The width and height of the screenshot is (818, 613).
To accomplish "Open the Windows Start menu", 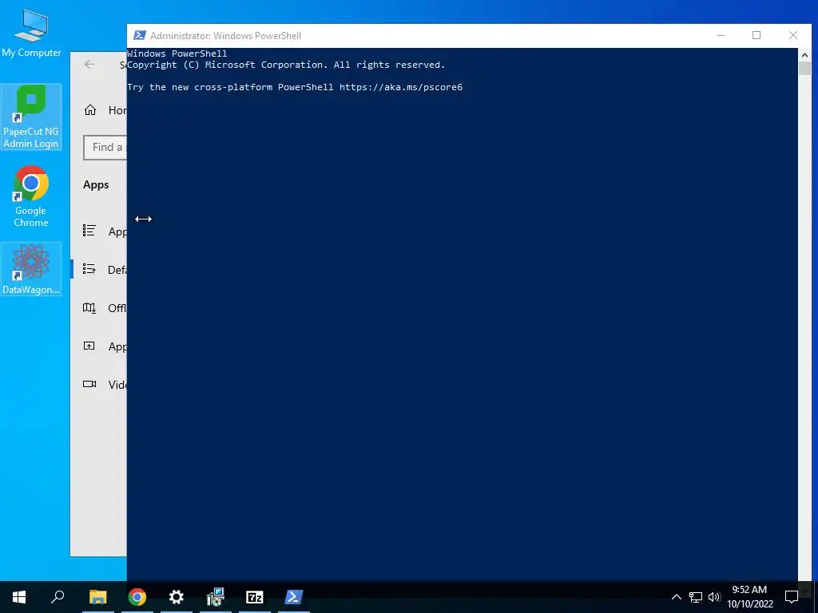I will [x=19, y=597].
